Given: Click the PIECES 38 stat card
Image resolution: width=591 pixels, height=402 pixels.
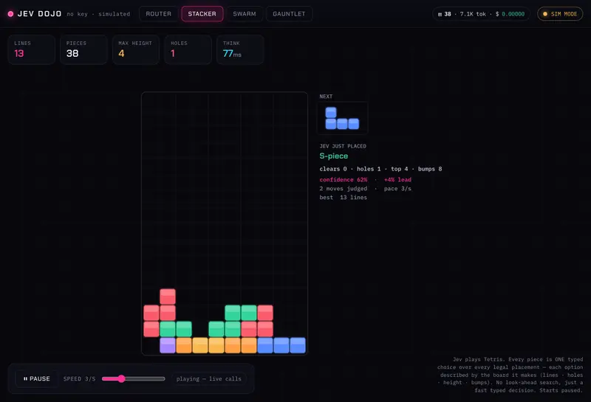Looking at the screenshot, I should 83,49.
